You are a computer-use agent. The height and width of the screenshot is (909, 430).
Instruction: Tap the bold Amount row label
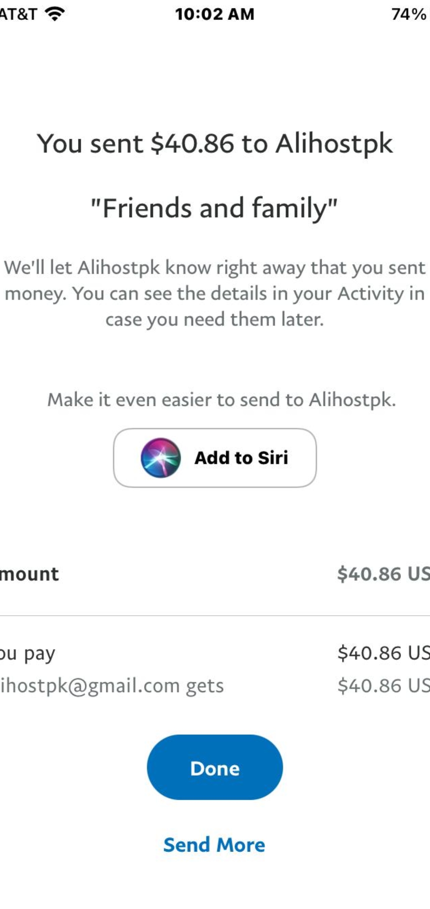click(29, 574)
